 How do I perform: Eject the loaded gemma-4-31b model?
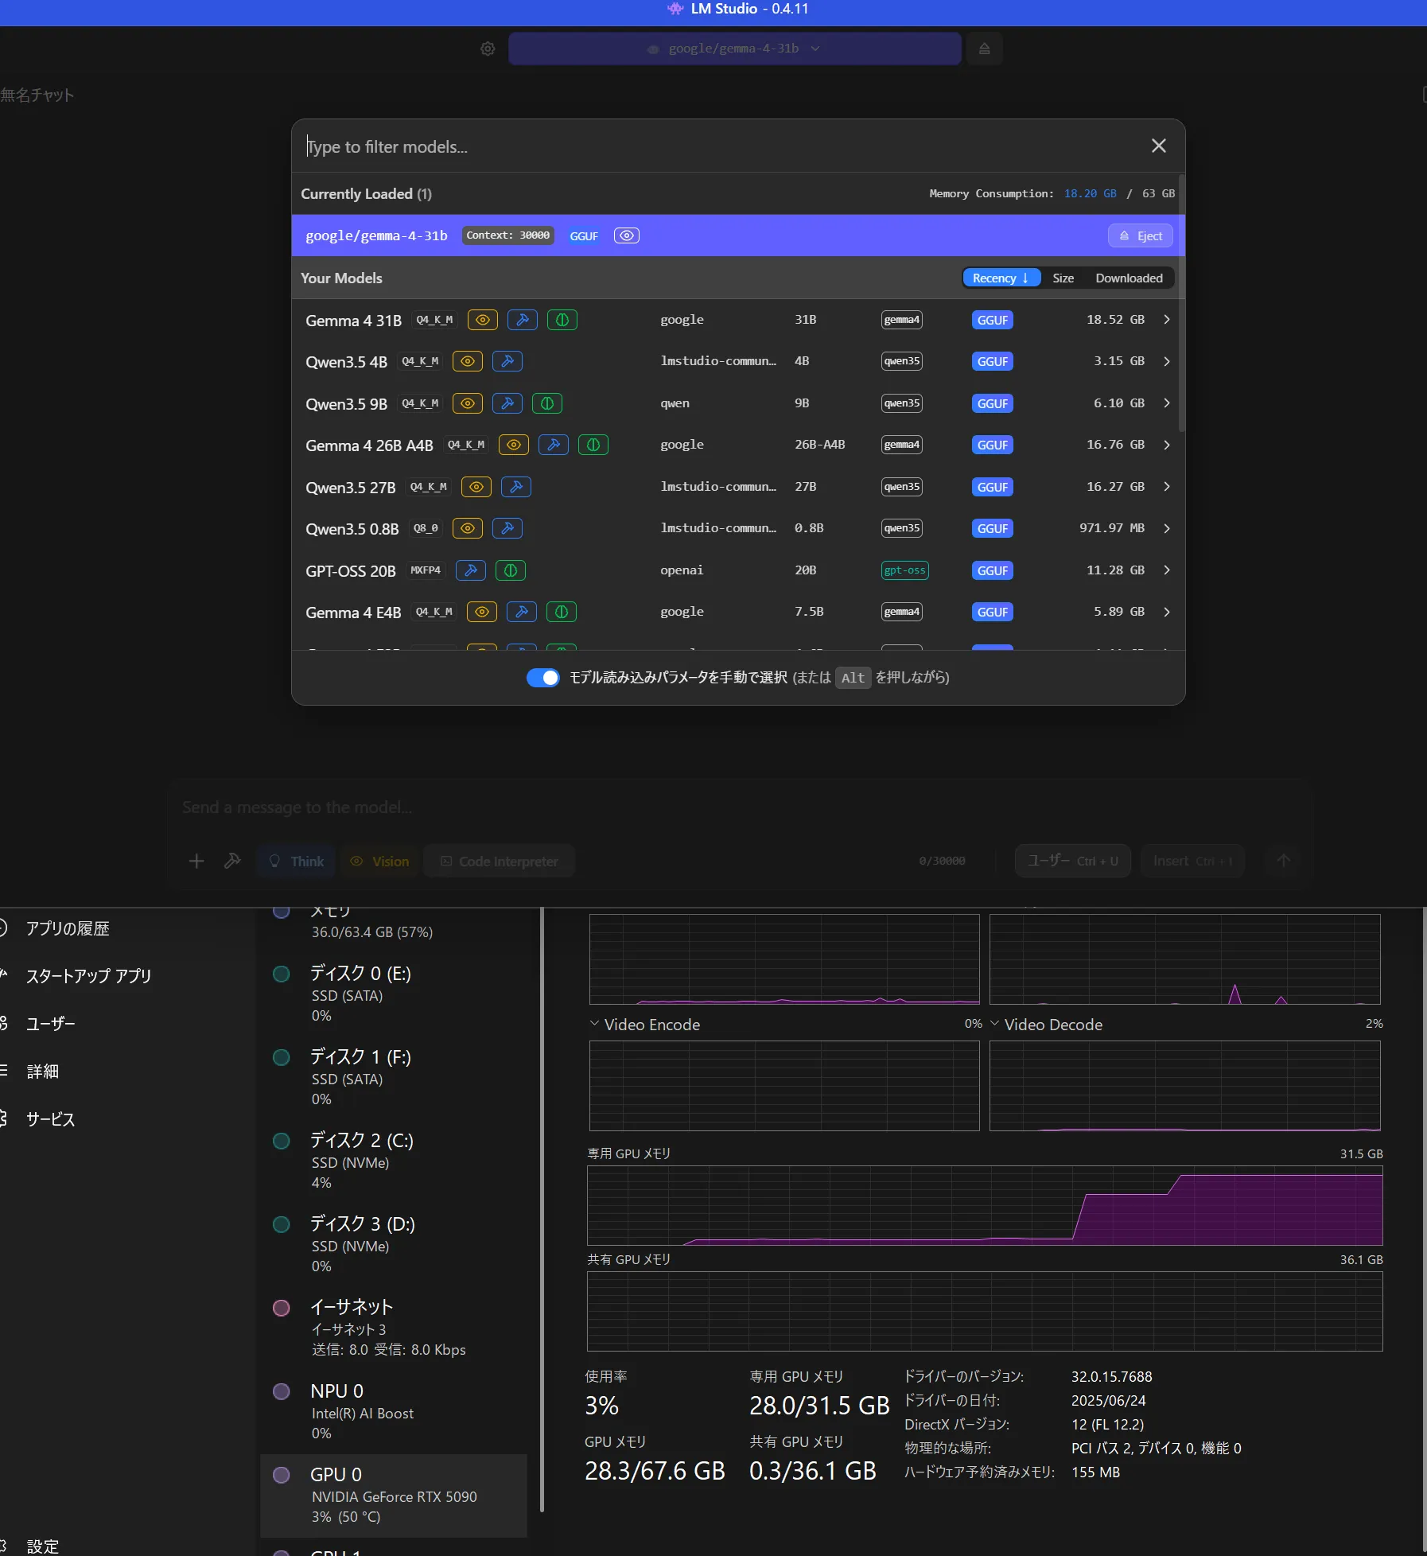pos(1140,235)
